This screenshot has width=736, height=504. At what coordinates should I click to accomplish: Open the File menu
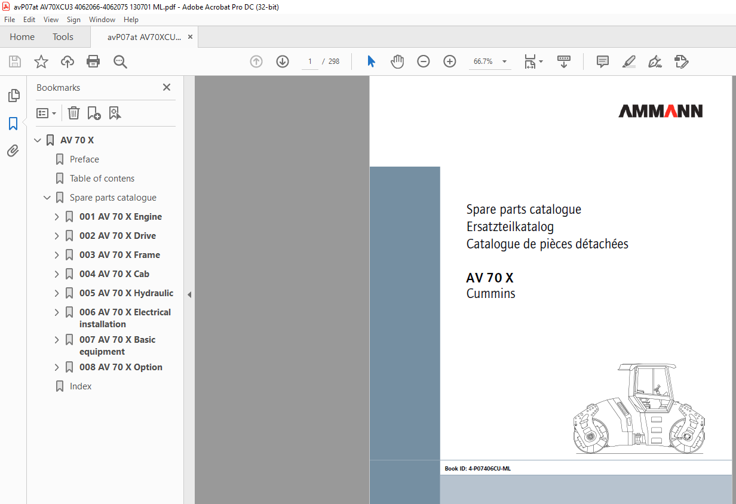pyautogui.click(x=10, y=20)
